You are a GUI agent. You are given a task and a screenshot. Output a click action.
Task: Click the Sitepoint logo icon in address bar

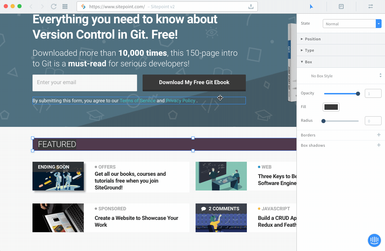click(83, 6)
